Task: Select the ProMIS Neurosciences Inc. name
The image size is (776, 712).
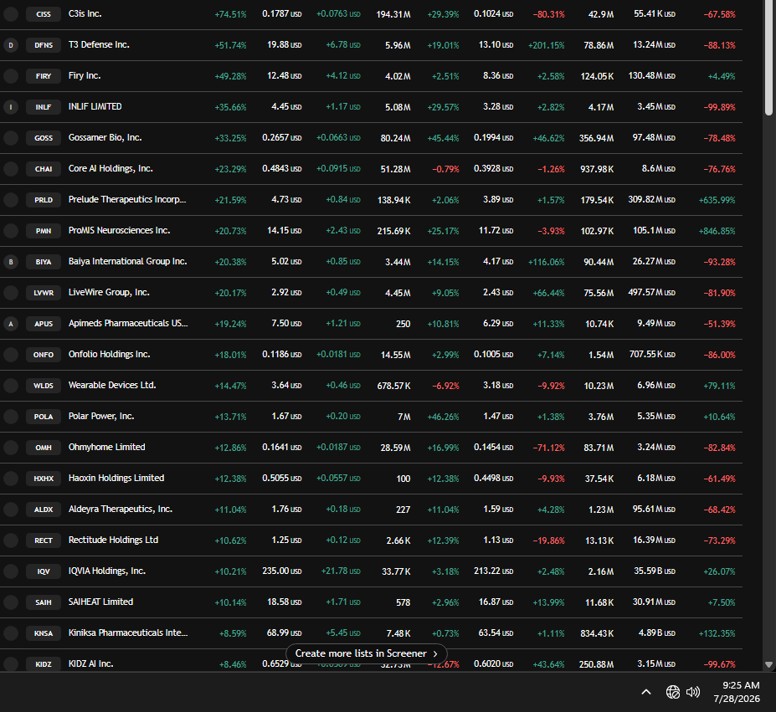Action: (119, 230)
